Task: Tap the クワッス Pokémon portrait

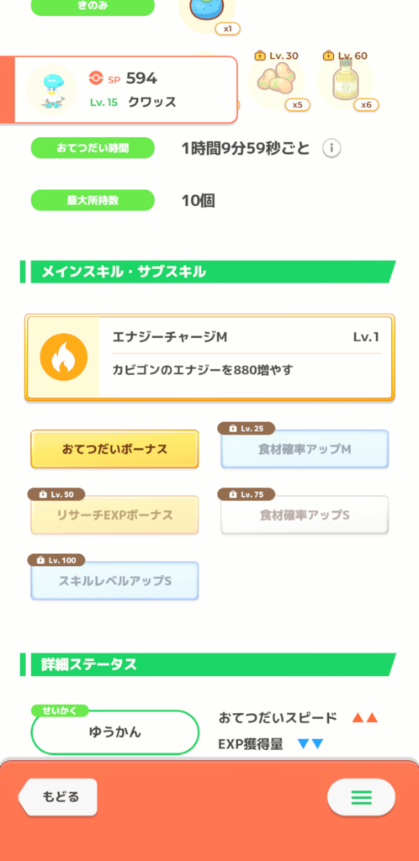Action: (x=51, y=89)
